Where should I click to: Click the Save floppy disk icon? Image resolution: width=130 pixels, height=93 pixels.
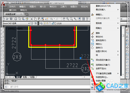tap(11, 19)
